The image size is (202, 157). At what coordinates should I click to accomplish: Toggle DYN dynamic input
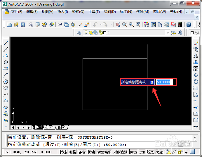(x=142, y=152)
